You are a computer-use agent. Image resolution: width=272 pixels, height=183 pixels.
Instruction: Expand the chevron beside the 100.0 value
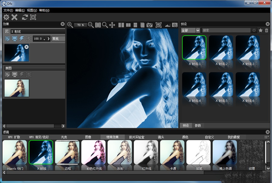(x=48, y=39)
